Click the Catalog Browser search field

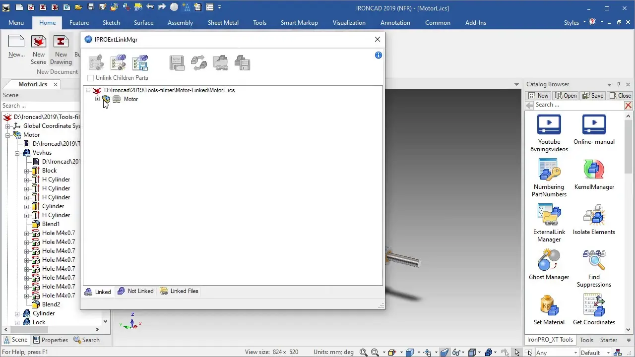click(x=578, y=105)
